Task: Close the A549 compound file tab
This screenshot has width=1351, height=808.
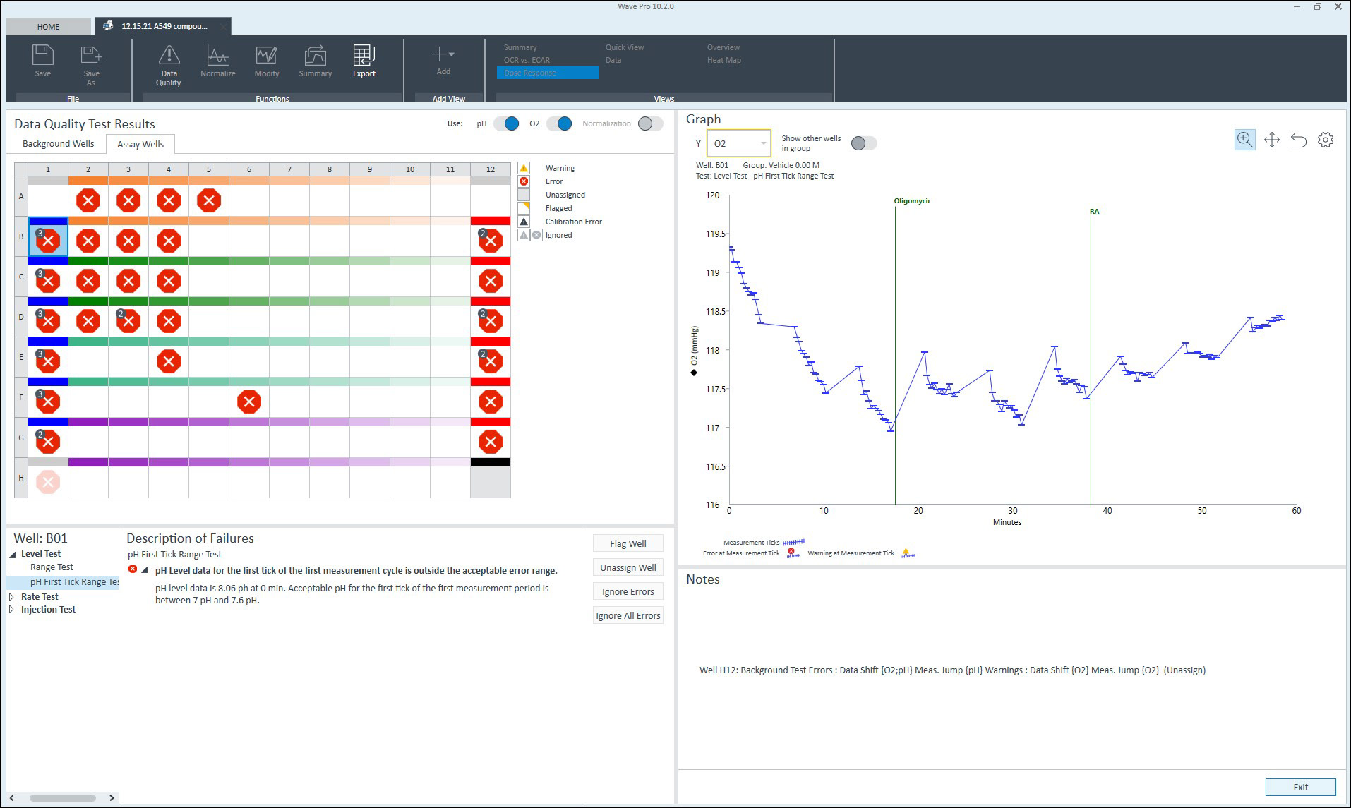Action: (223, 27)
